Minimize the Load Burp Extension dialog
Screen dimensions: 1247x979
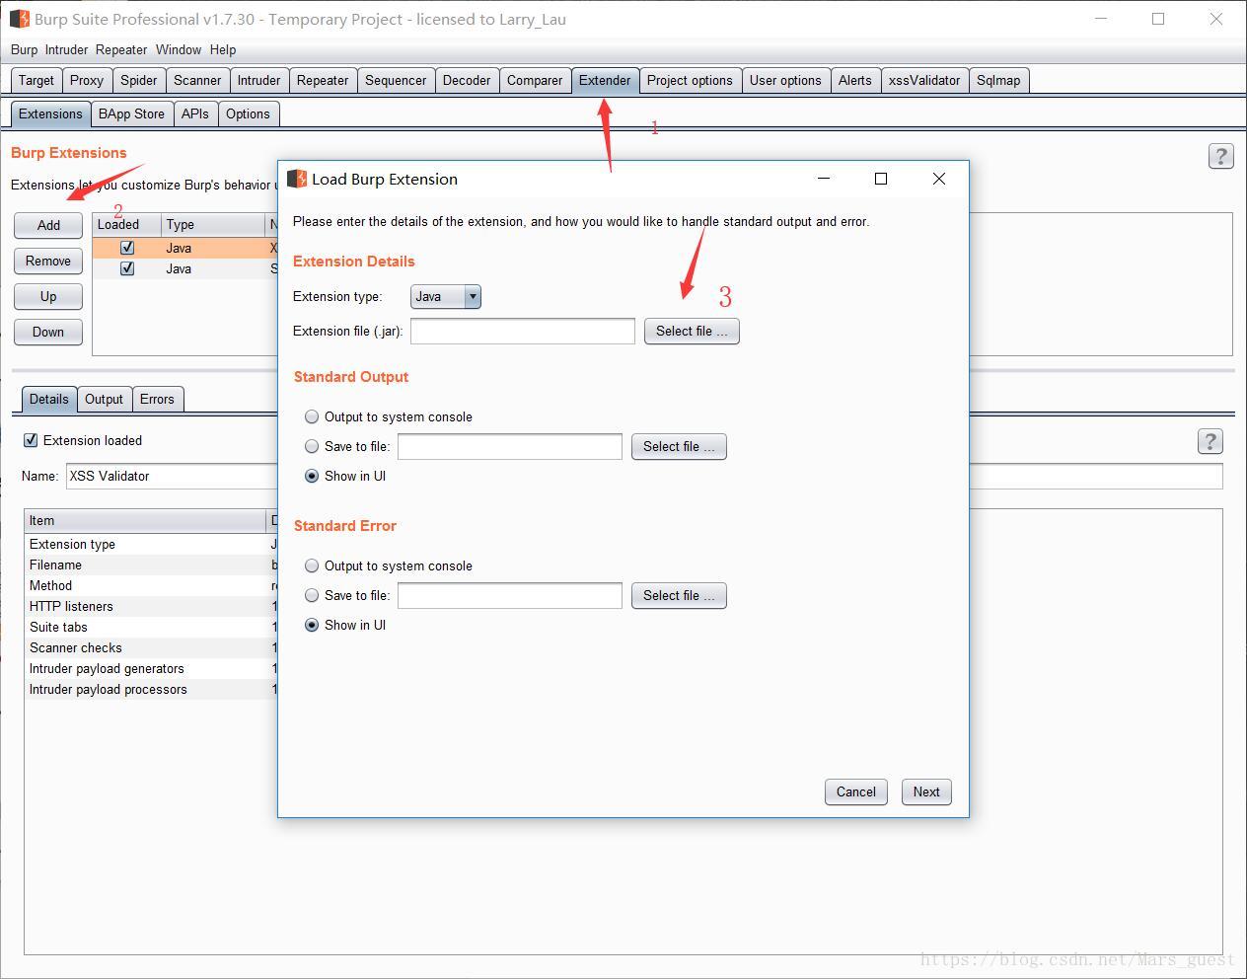coord(824,179)
